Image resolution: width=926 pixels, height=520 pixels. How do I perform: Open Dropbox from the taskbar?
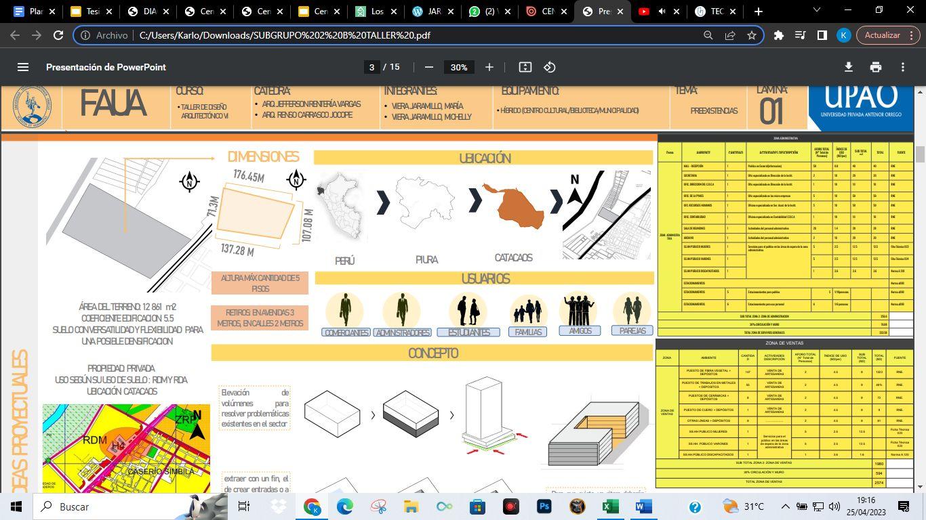[x=278, y=506]
